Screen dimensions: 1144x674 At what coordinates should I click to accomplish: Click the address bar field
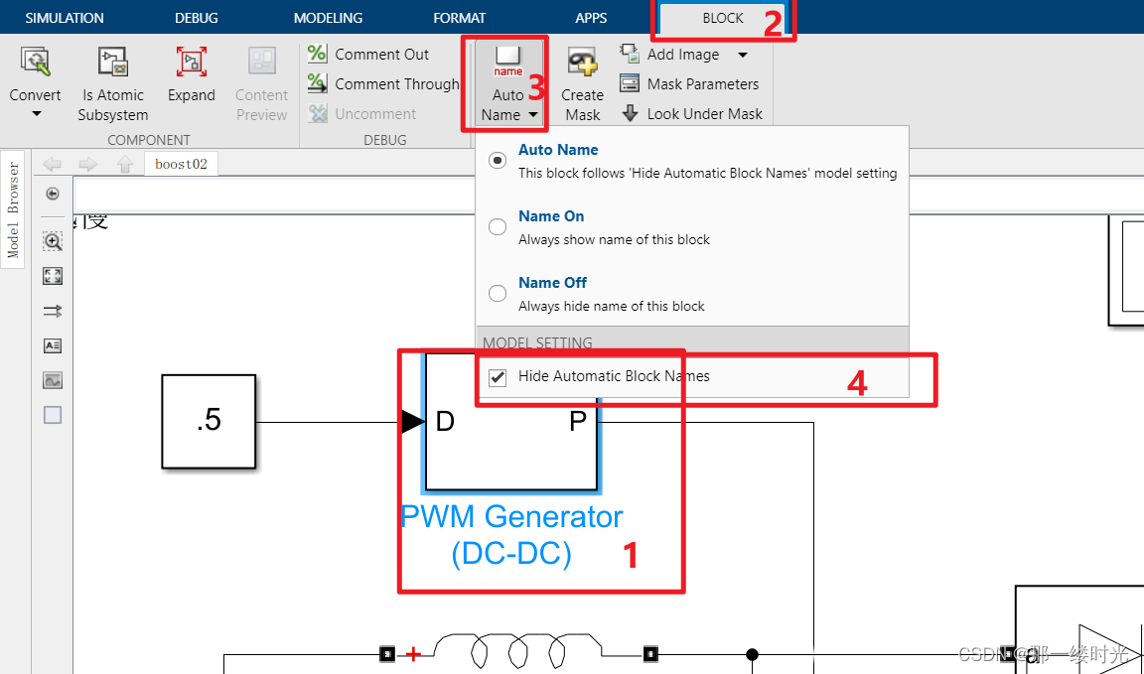coord(609,195)
